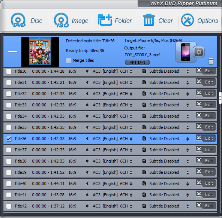The width and height of the screenshot is (222, 218).
Task: Click subtitle icon in Title33 row
Action: click(x=144, y=105)
